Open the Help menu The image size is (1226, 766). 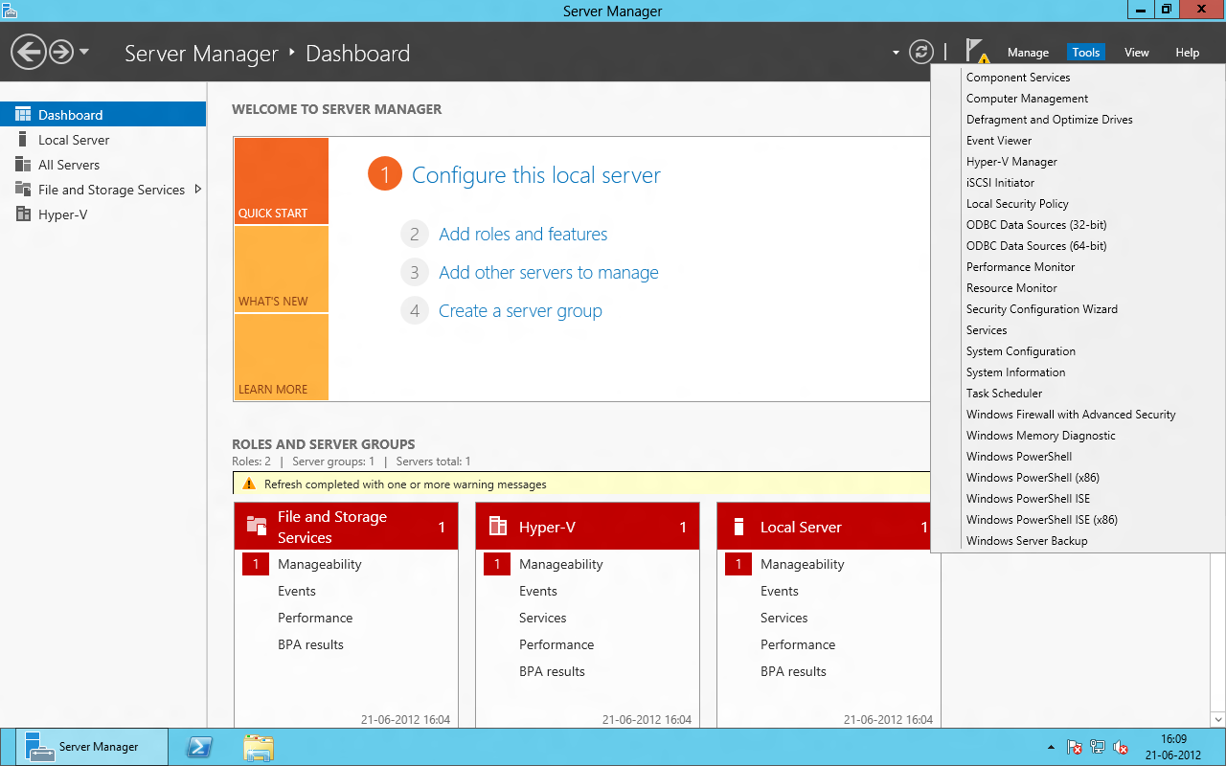(x=1188, y=53)
